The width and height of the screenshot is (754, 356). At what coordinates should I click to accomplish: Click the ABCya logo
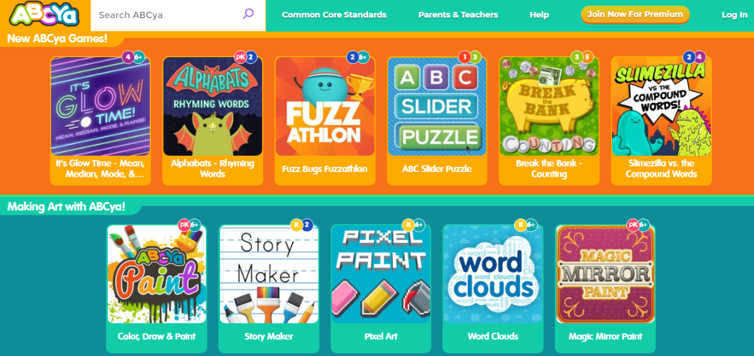click(45, 15)
